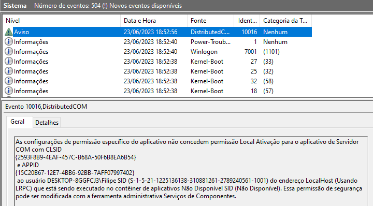Select the DistributedCOM 10016 warning row
This screenshot has height=206, width=373.
(x=157, y=32)
